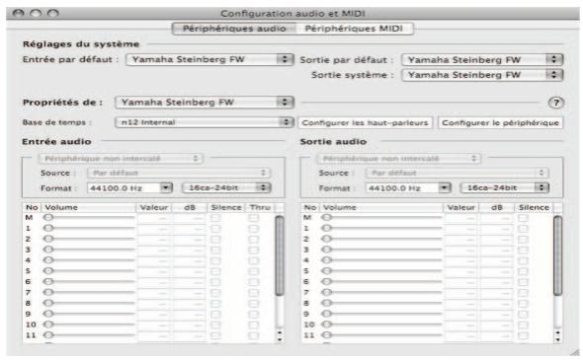583x360 pixels.
Task: Click input Thru column header
Action: [260, 207]
